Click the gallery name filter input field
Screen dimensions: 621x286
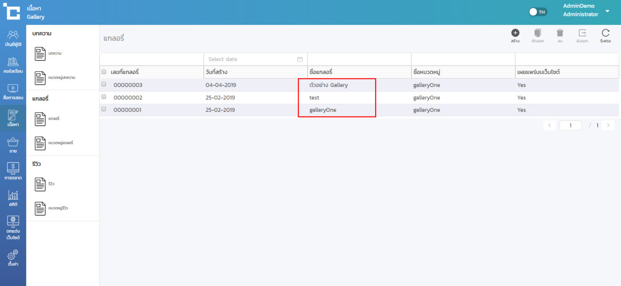click(359, 59)
